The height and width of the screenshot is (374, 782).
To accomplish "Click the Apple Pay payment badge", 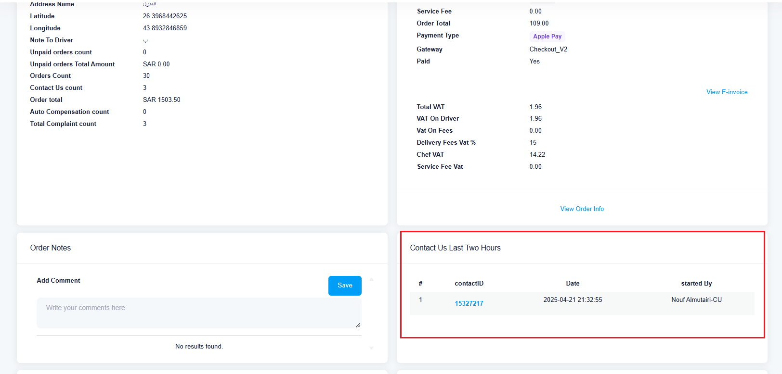I will pos(547,37).
